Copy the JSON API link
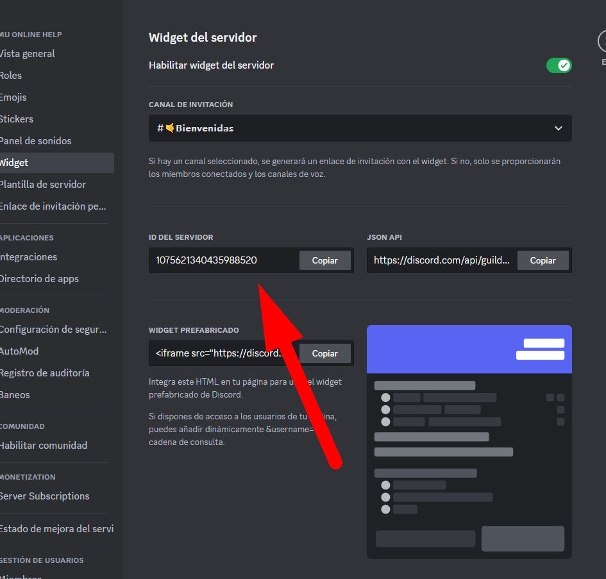This screenshot has width=606, height=579. pyautogui.click(x=543, y=260)
